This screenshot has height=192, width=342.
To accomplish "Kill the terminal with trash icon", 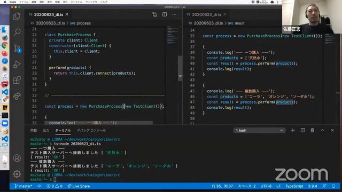I will point(312,130).
